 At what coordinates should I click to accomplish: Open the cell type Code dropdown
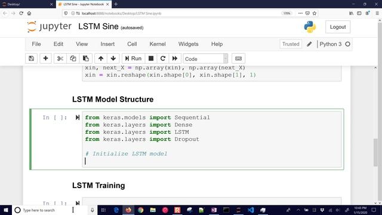[x=205, y=59]
